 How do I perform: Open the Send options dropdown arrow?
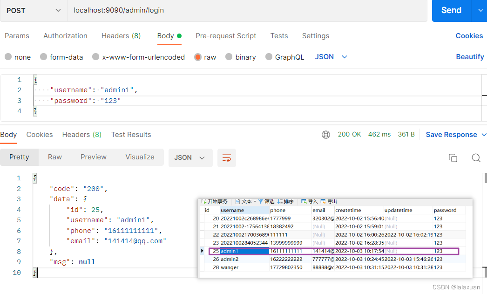click(480, 10)
